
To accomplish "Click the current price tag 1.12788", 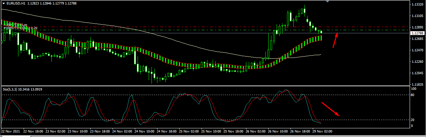I will coord(417,33).
